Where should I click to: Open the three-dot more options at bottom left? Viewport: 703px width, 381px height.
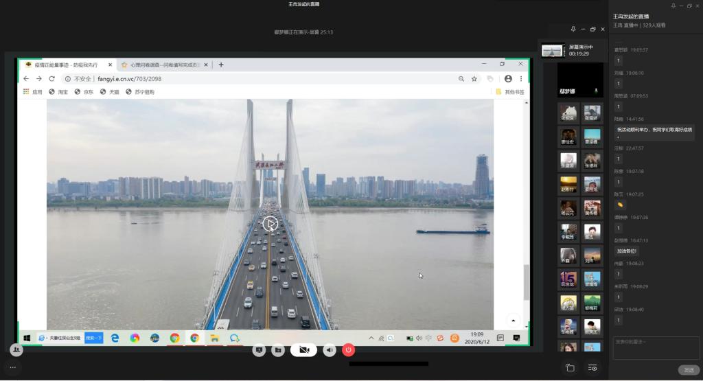(12, 367)
